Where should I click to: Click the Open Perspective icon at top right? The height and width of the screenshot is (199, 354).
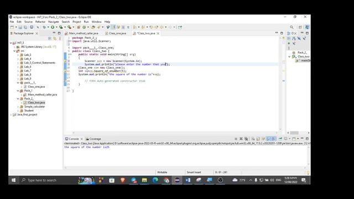point(300,27)
